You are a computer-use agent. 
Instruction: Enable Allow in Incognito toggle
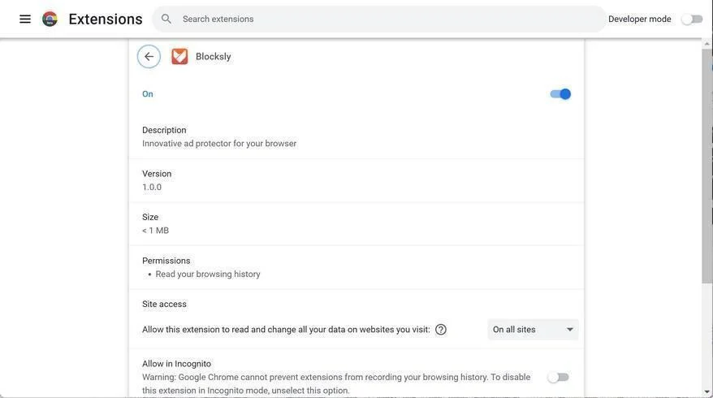559,377
